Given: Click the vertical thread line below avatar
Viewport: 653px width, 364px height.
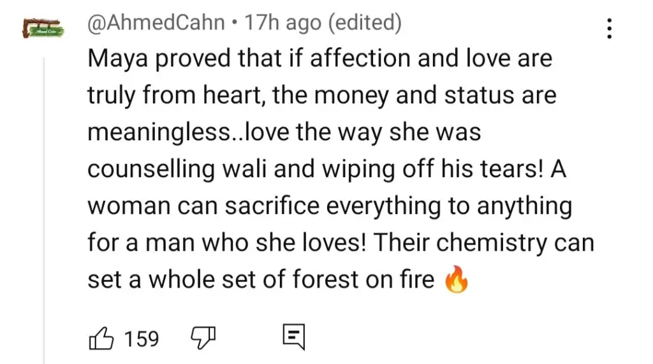Looking at the screenshot, I should tap(44, 210).
